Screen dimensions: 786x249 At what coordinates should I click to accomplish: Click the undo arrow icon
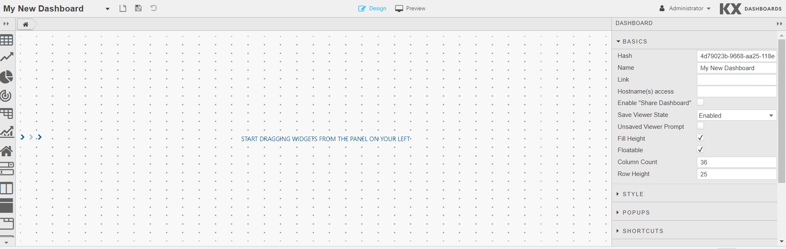pyautogui.click(x=154, y=8)
